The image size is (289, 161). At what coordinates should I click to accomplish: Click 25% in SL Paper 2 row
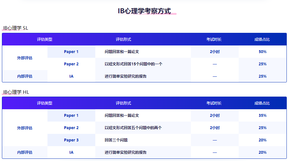coord(262,64)
